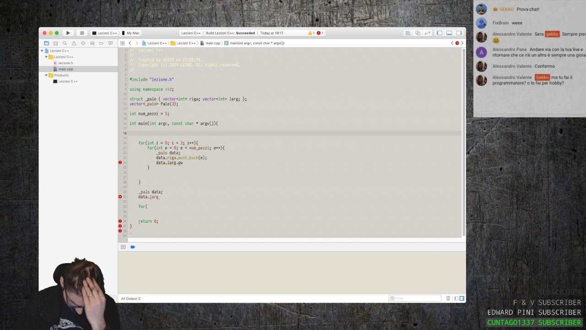Open the Issue navigator warning icon
The image size is (586, 330).
tap(74, 43)
